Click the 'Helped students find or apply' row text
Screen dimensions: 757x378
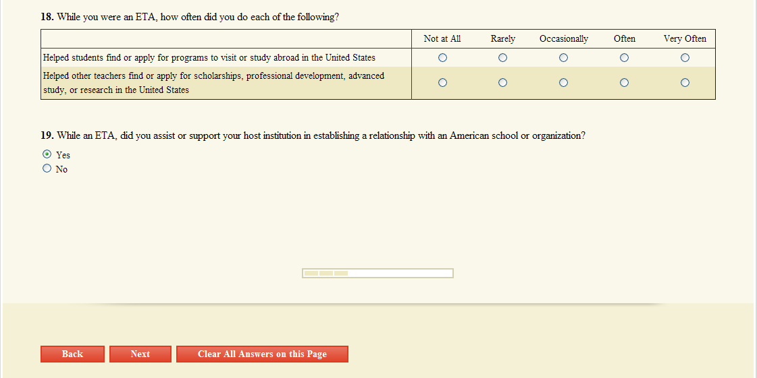(209, 58)
